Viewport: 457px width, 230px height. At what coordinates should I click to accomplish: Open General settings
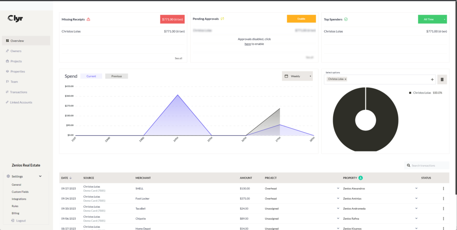pyautogui.click(x=17, y=184)
